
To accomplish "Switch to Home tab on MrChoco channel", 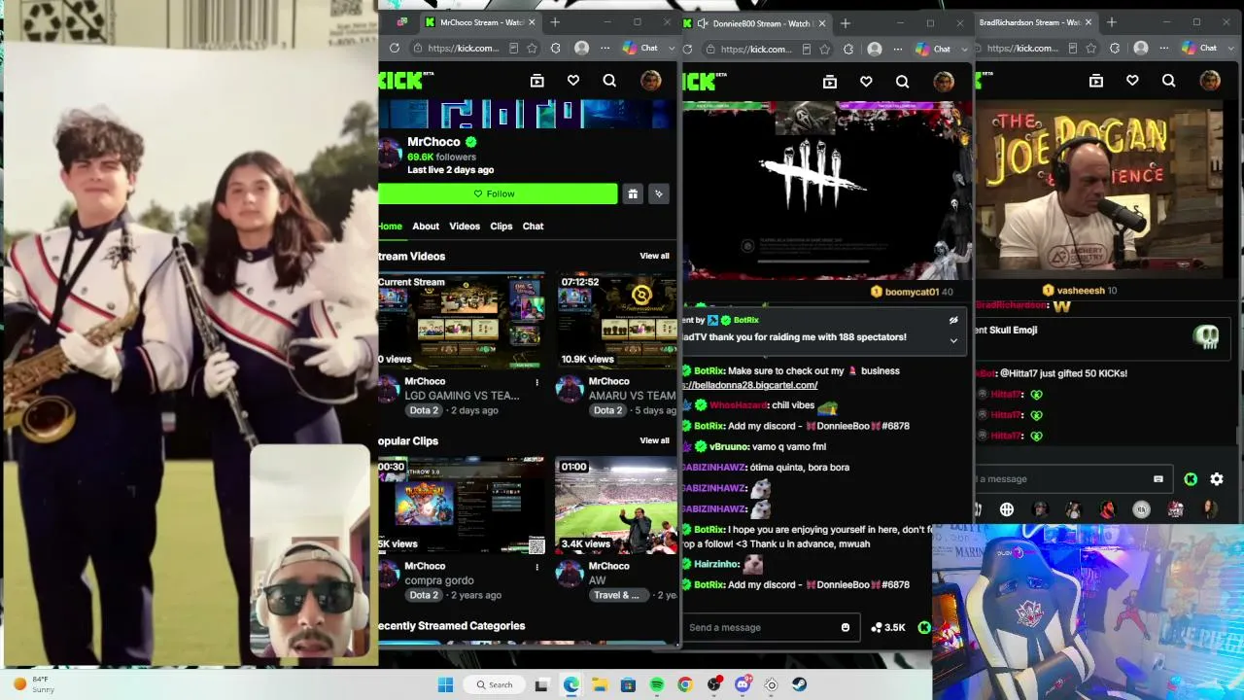I will [390, 226].
